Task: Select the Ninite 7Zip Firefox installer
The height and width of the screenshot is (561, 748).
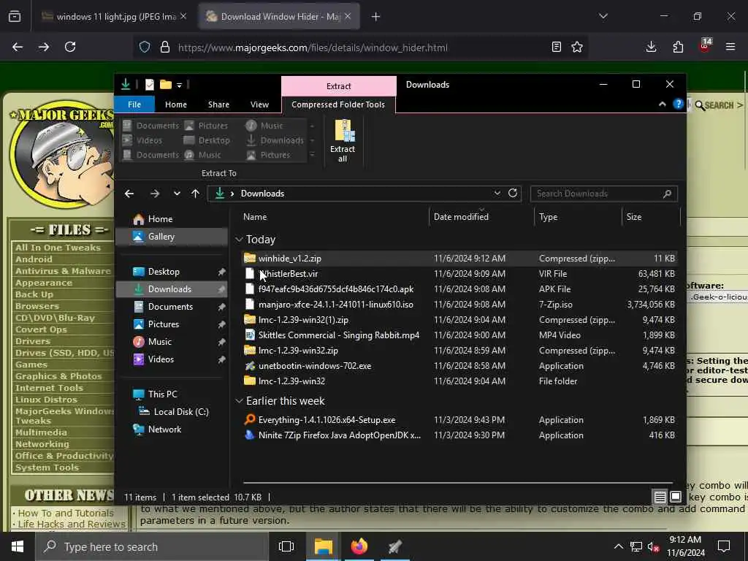Action: [340, 435]
